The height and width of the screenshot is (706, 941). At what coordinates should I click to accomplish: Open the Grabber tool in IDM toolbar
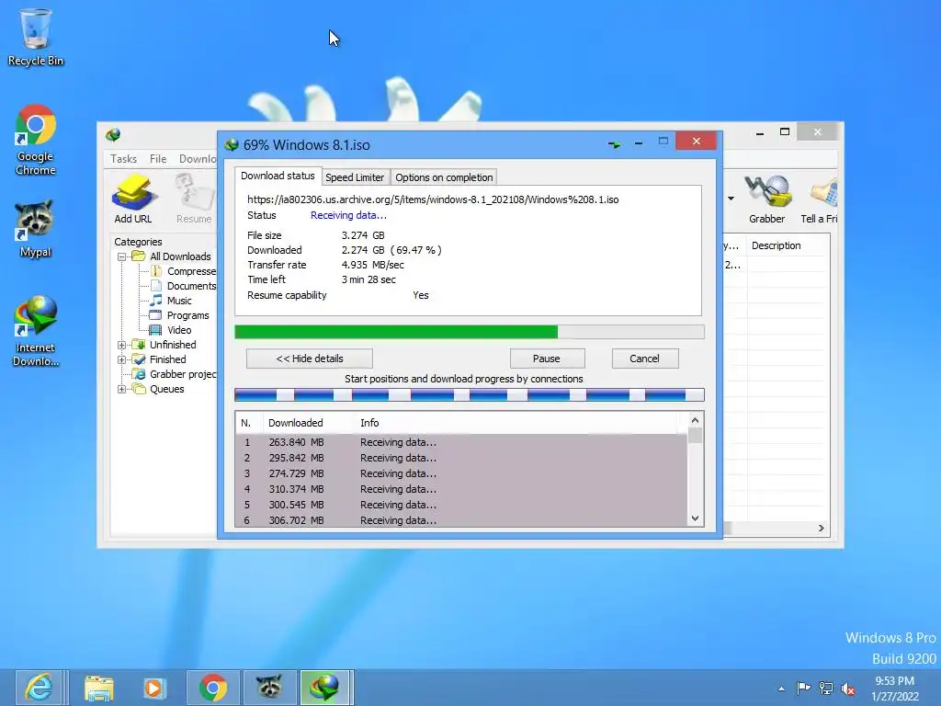pos(766,199)
